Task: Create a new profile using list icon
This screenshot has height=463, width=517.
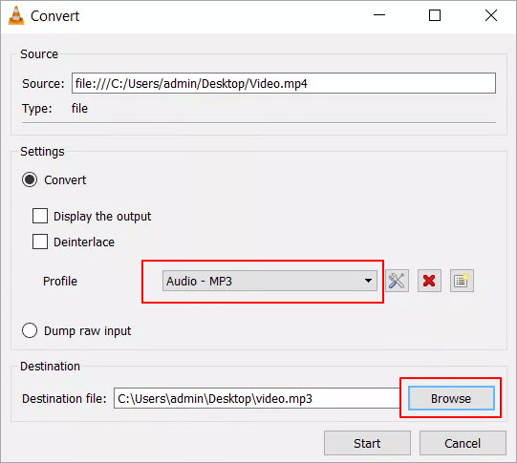Action: coord(462,281)
